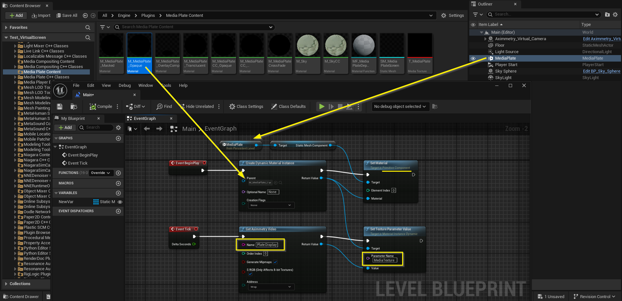Click Outliner add folder icon
Screen dimensions: 622x301
tap(607, 15)
